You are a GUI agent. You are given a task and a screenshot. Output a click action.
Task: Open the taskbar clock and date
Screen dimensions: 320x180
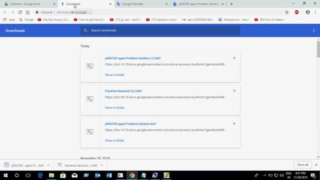(300, 175)
